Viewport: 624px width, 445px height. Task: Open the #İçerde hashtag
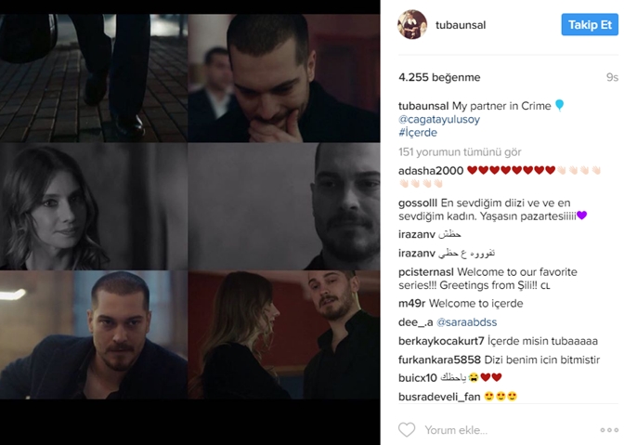point(418,133)
